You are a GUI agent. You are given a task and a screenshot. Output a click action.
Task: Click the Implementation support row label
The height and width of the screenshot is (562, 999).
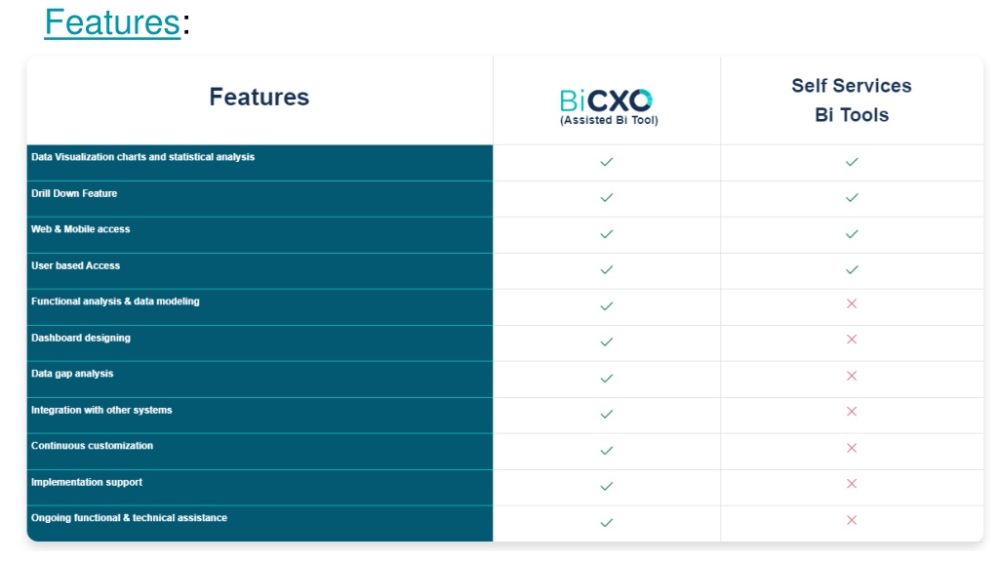(87, 482)
